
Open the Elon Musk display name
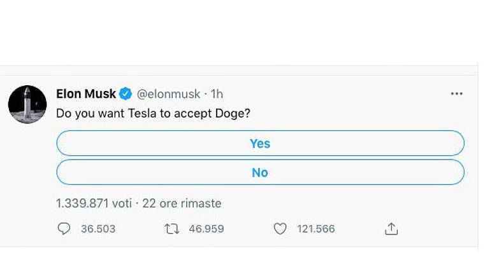[x=86, y=94]
